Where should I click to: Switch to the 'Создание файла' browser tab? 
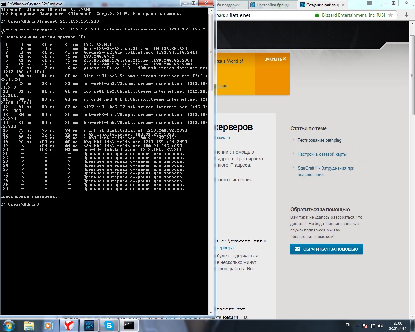point(323,5)
